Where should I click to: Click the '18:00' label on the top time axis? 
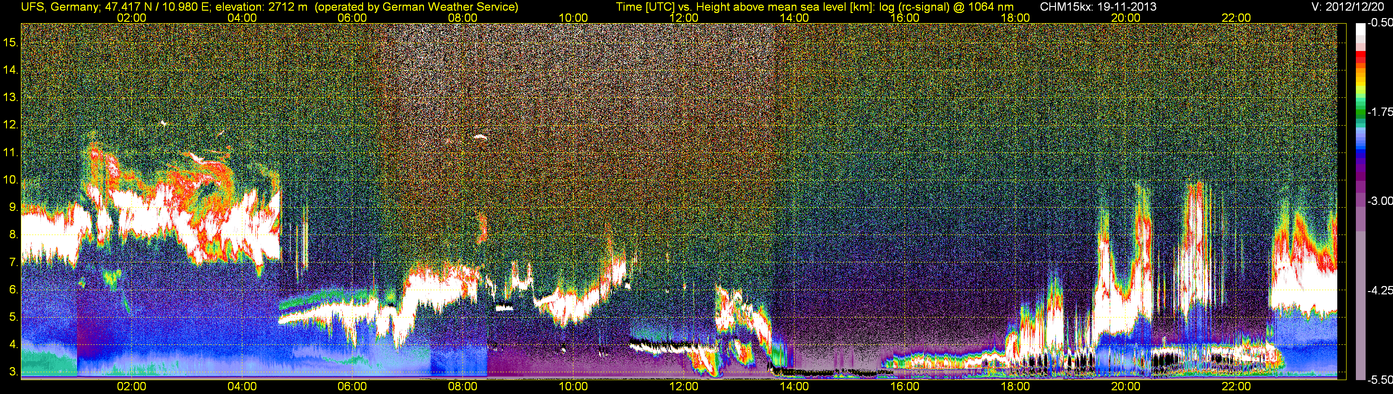coord(1015,18)
